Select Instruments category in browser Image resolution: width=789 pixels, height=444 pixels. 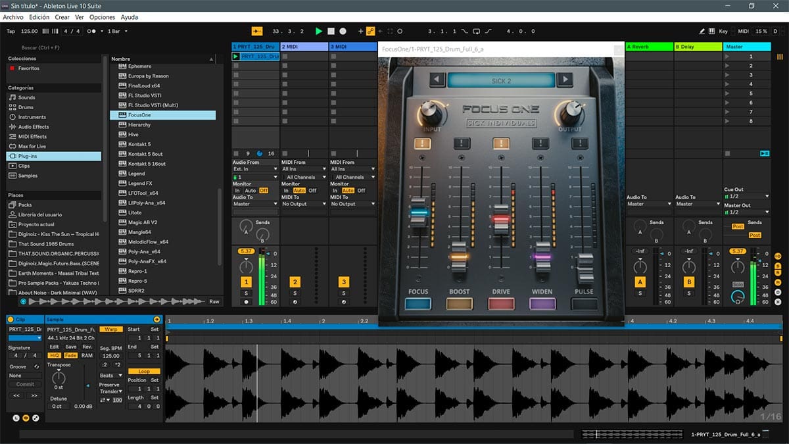[x=53, y=117]
